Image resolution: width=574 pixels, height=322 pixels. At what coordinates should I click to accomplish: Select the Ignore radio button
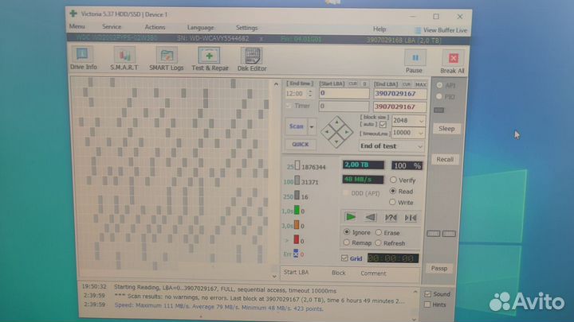[x=346, y=232]
